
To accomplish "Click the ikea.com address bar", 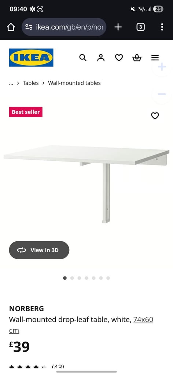I will coord(64,27).
